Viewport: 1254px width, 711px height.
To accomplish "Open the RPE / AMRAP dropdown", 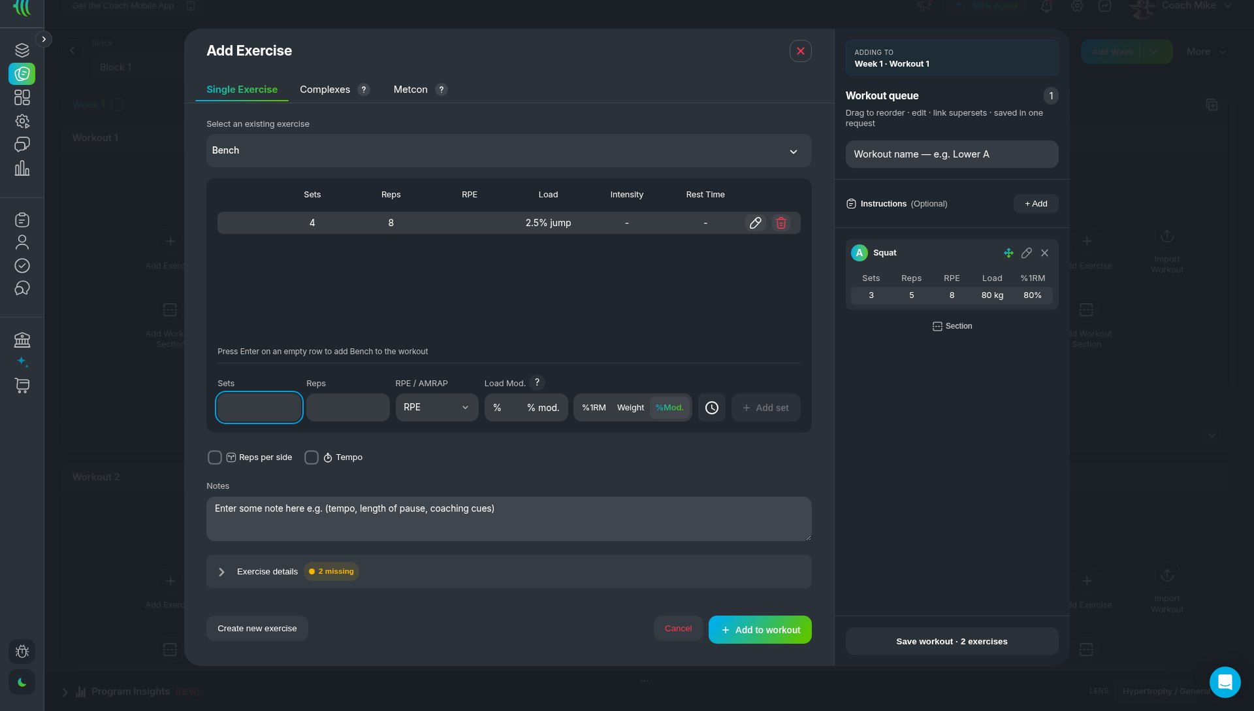I will (436, 408).
